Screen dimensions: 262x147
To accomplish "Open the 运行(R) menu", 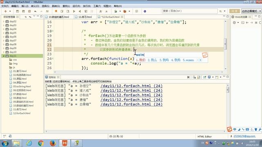I will [x=77, y=6].
